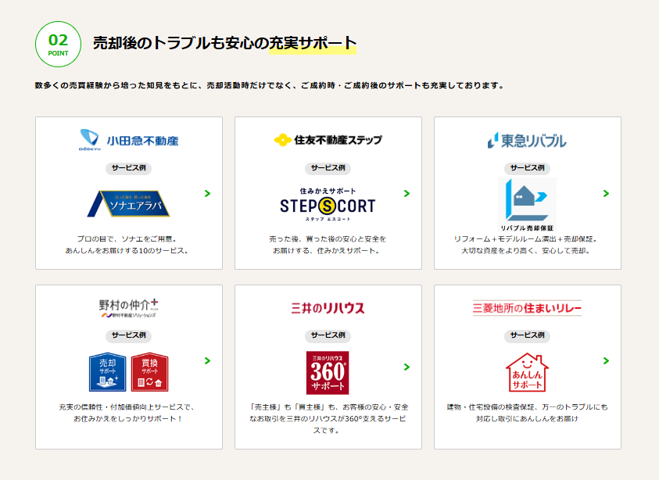The height and width of the screenshot is (480, 659).
Task: Click the red 360°サポート badge
Action: point(328,373)
